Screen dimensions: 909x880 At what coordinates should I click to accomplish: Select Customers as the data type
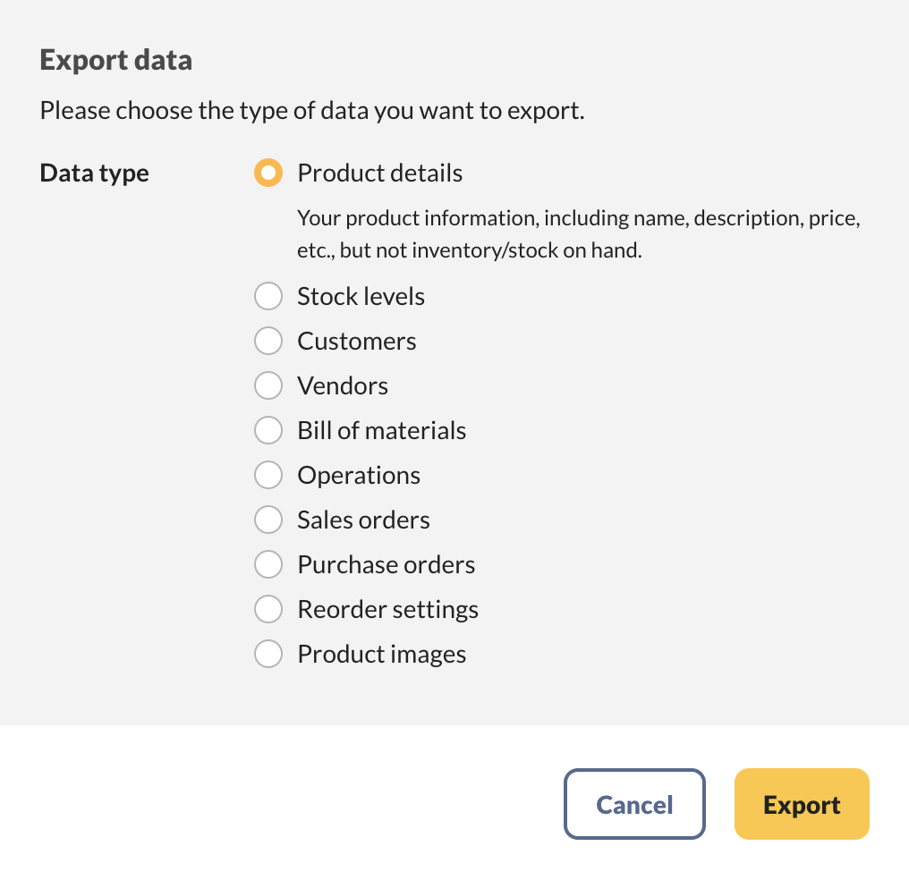coord(268,341)
